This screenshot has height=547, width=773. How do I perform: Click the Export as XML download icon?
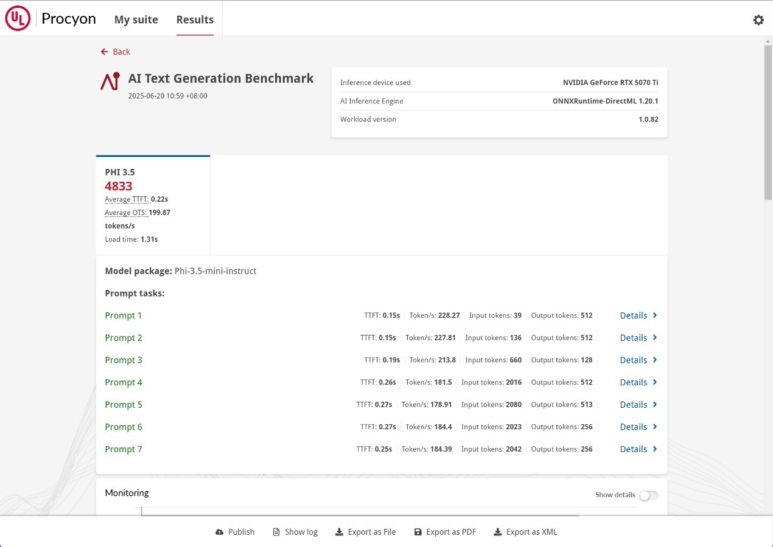click(x=497, y=532)
